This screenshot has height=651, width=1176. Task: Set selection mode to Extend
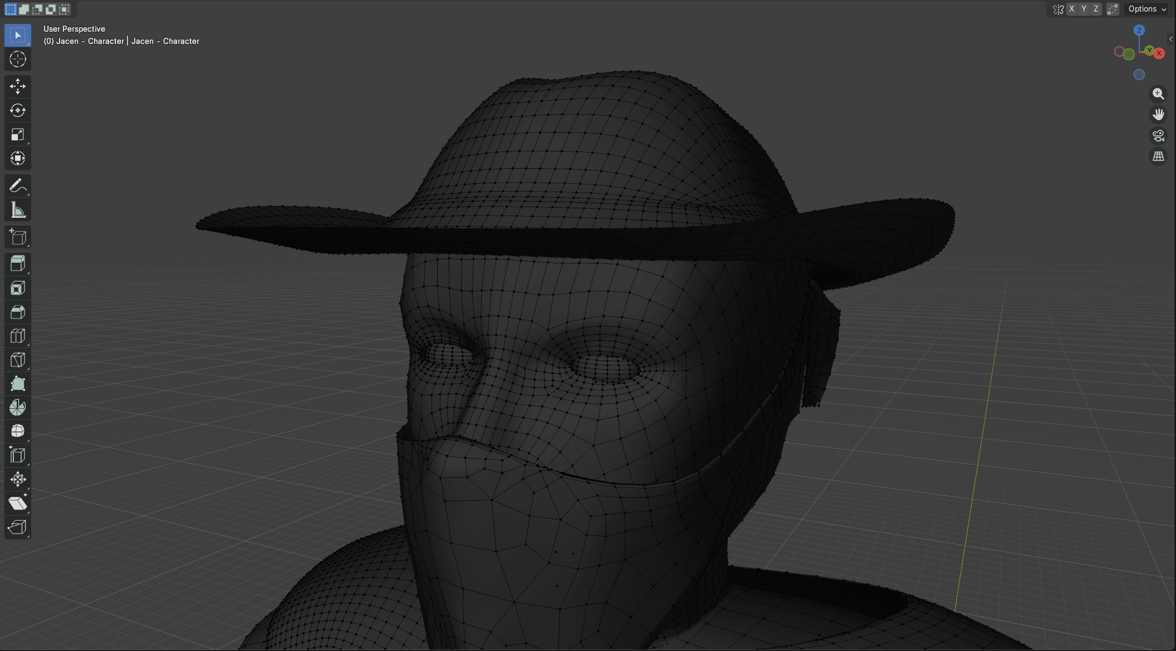coord(24,9)
